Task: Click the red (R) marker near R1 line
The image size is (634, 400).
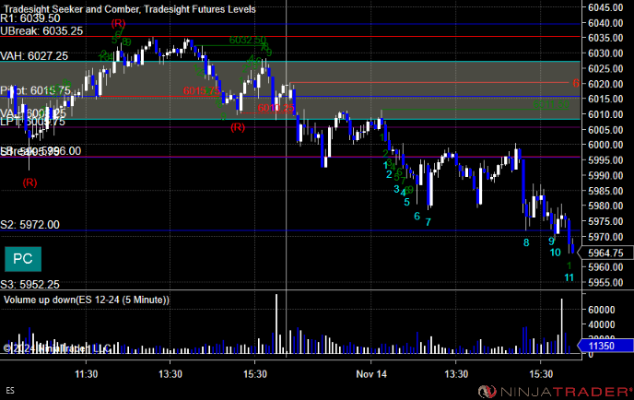Action: tap(118, 23)
